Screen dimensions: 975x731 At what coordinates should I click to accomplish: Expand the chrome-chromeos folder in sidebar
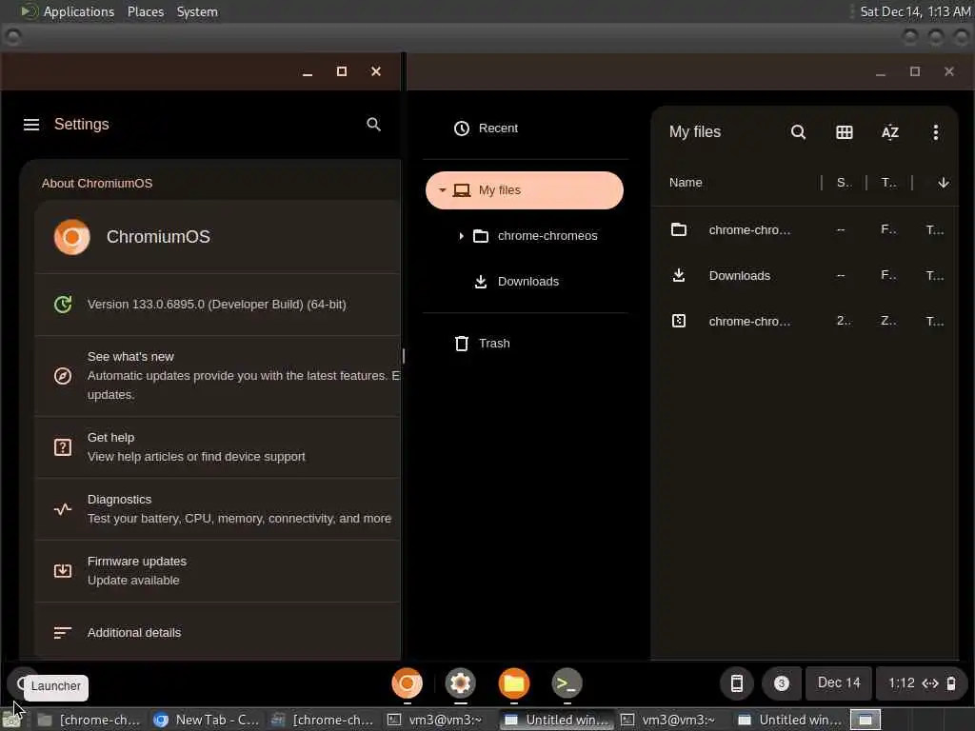point(461,236)
